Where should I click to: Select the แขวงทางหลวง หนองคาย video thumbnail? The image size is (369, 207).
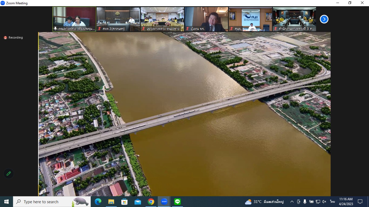pyautogui.click(x=162, y=18)
